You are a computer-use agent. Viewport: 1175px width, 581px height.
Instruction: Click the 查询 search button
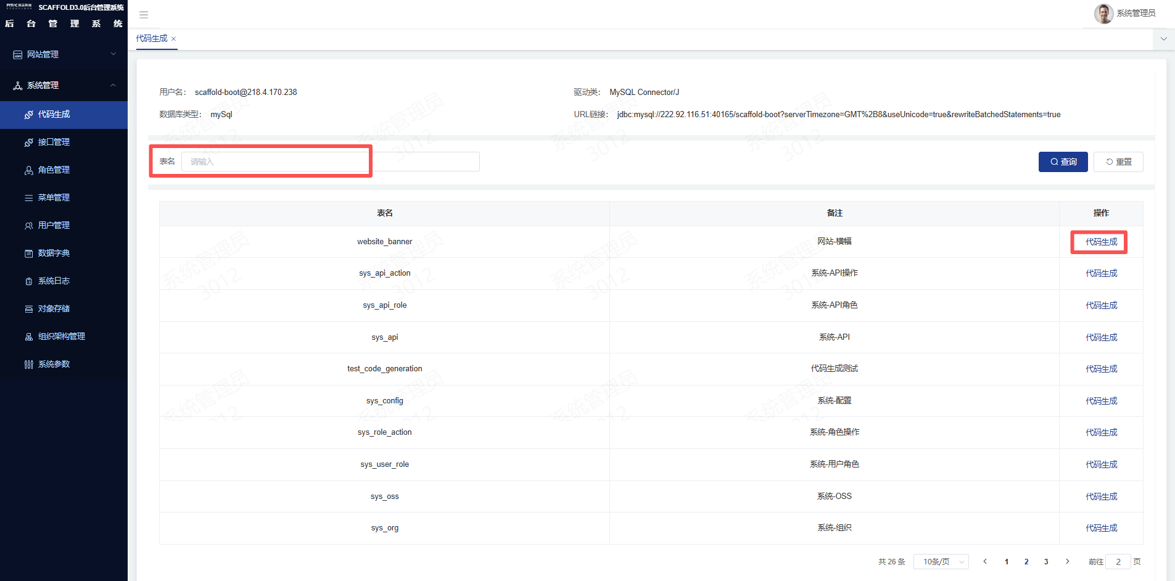coord(1063,162)
